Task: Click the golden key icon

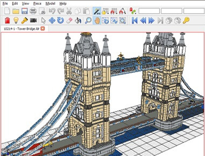Action: point(186,21)
